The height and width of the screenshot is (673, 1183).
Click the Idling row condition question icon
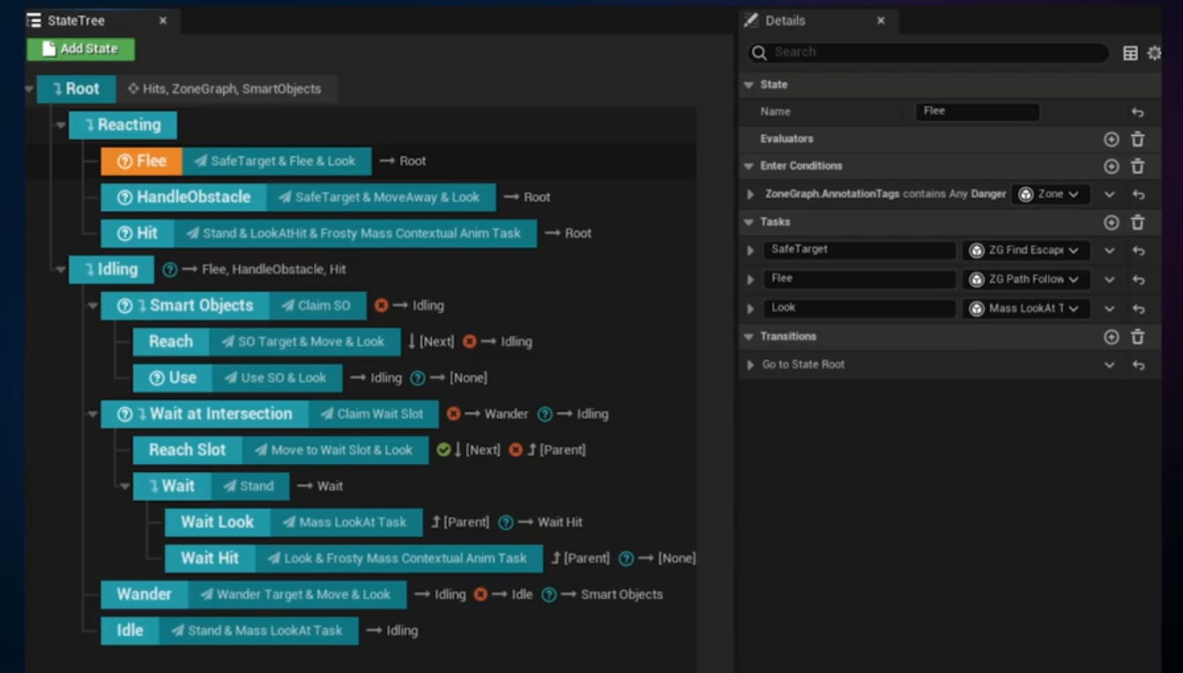coord(170,270)
